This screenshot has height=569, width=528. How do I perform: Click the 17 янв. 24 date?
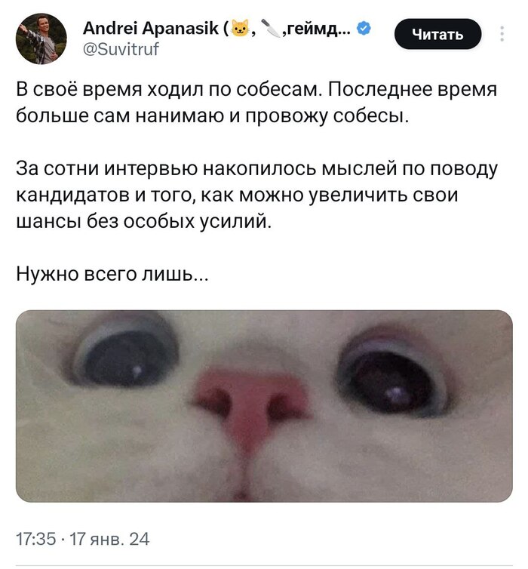pos(109,539)
